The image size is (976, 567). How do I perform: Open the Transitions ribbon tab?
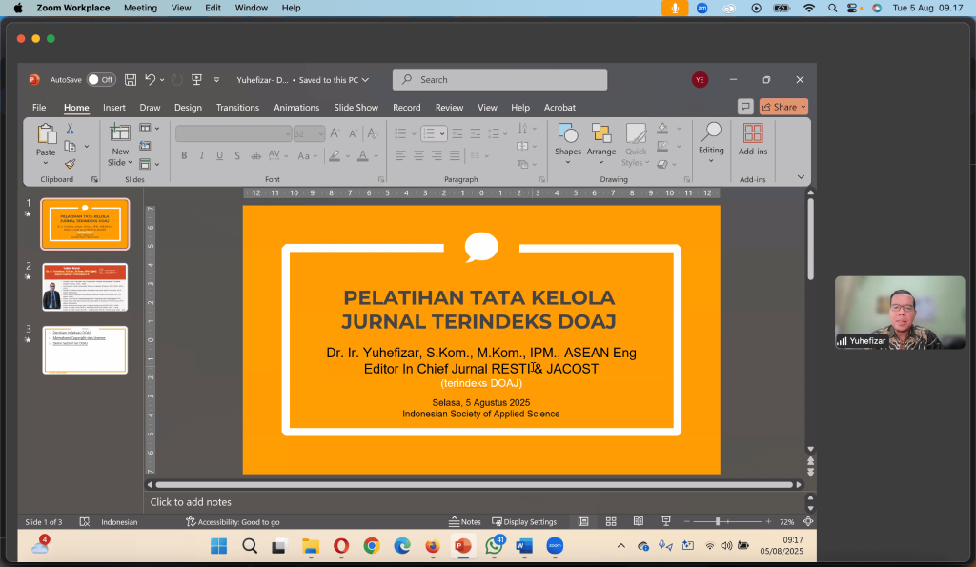(237, 108)
